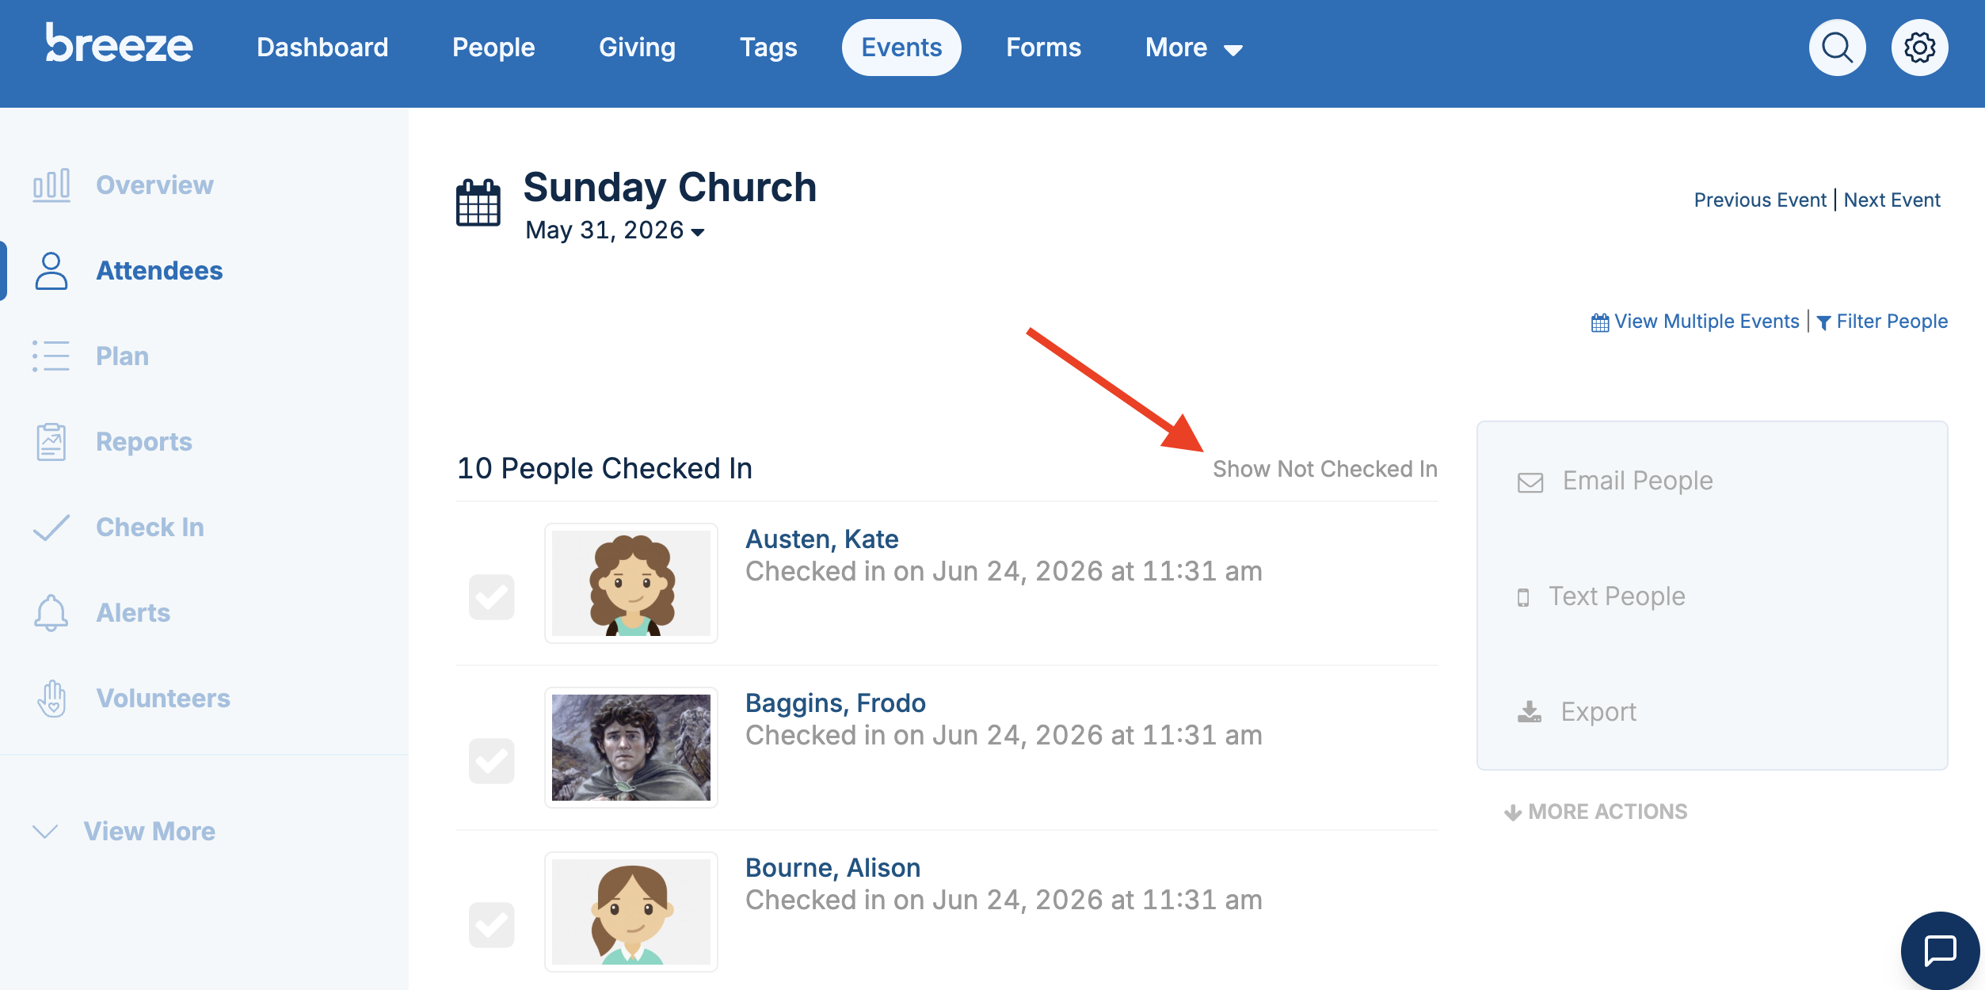Toggle the checkbox for Austen, Kate
This screenshot has width=1985, height=990.
[491, 597]
